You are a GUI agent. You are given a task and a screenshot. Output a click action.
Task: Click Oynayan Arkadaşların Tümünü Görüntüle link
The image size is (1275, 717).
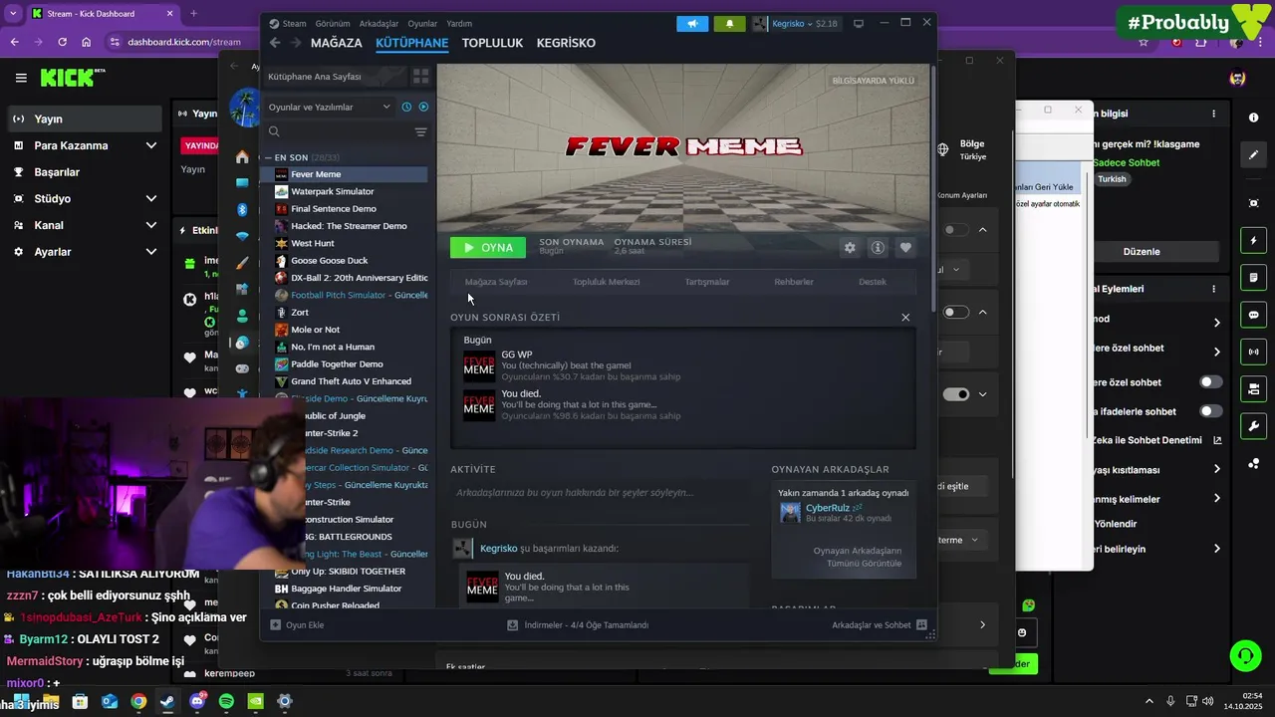coord(858,557)
